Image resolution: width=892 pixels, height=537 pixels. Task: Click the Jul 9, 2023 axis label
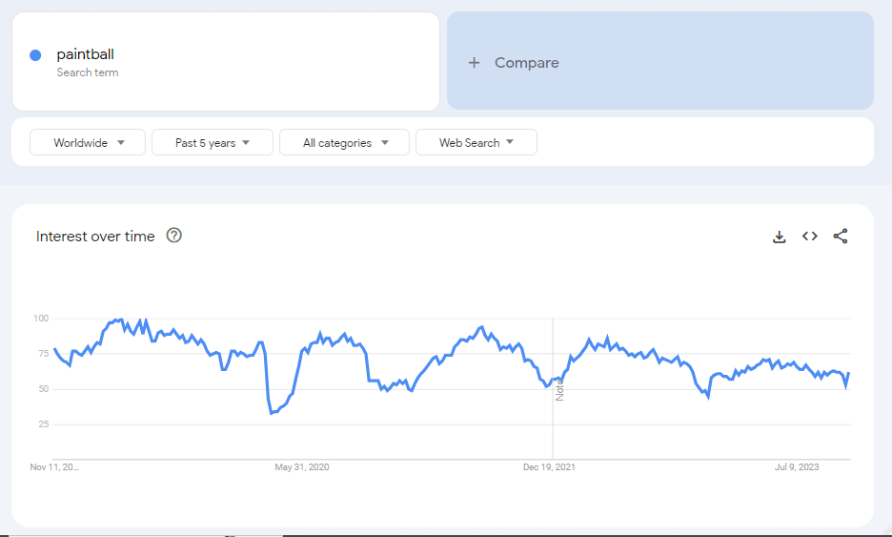tap(797, 467)
